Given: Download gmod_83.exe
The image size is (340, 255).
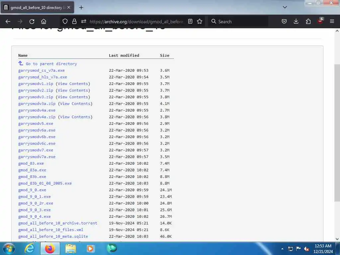Looking at the screenshot, I should pyautogui.click(x=31, y=163).
